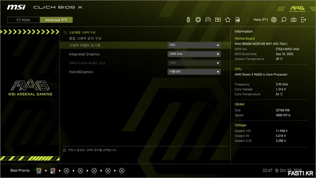Click the 3.90 GHz frequency value
Image resolution: width=316 pixels, height=178 pixels.
click(x=282, y=85)
